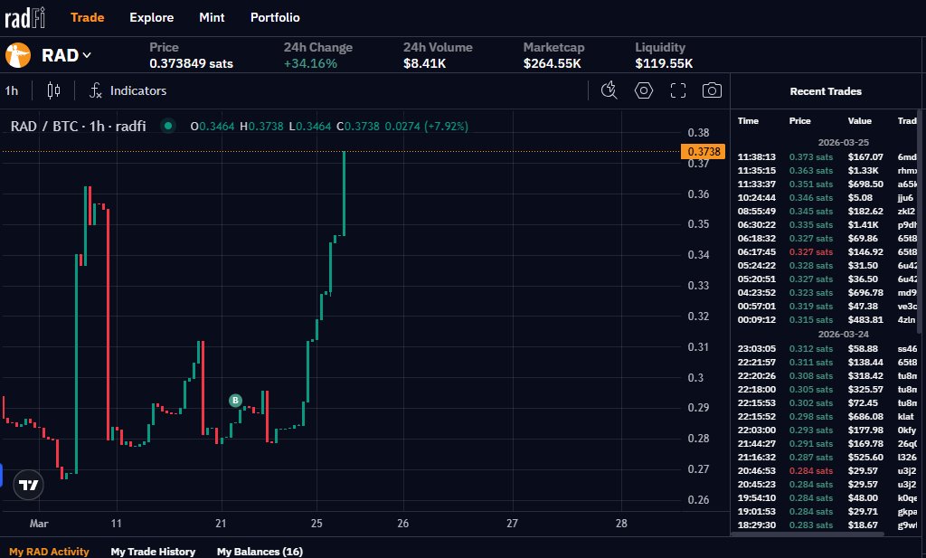
Task: Select the 11:35:15 trade row
Action: click(x=827, y=171)
